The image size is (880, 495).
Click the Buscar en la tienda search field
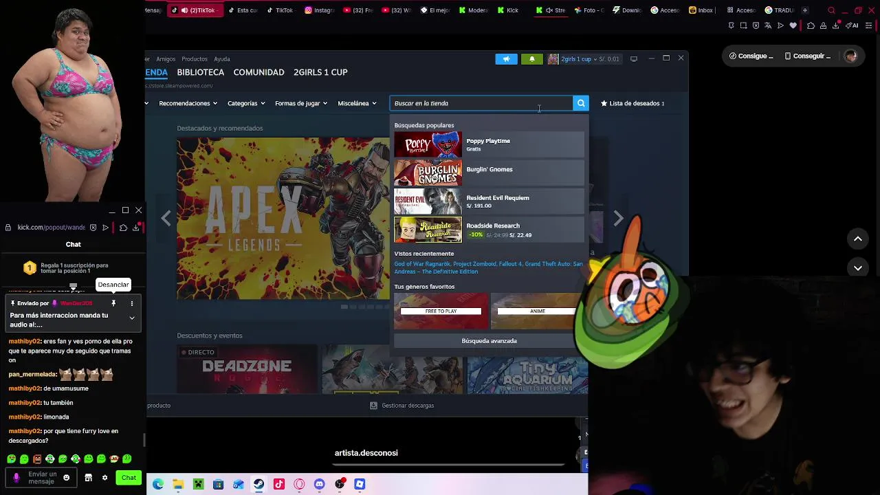481,103
